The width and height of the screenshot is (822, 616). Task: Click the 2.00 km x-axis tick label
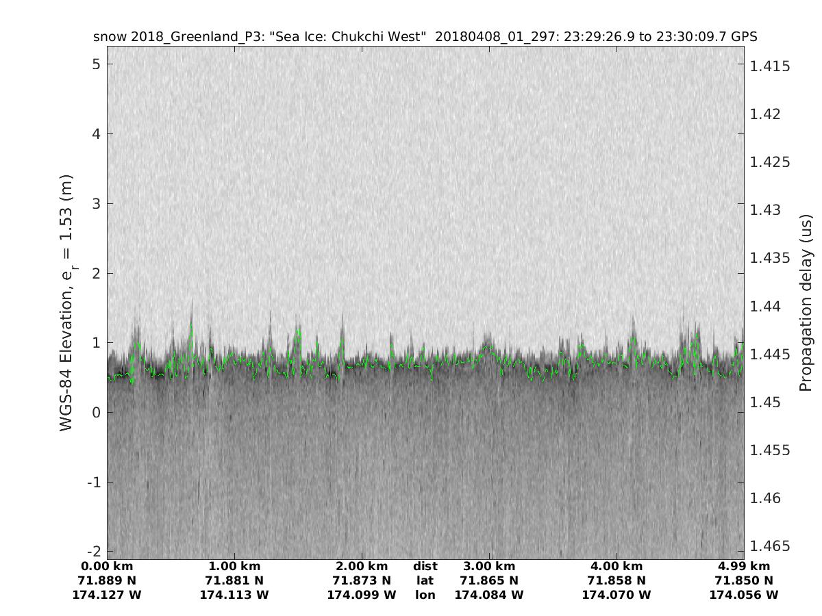(362, 566)
